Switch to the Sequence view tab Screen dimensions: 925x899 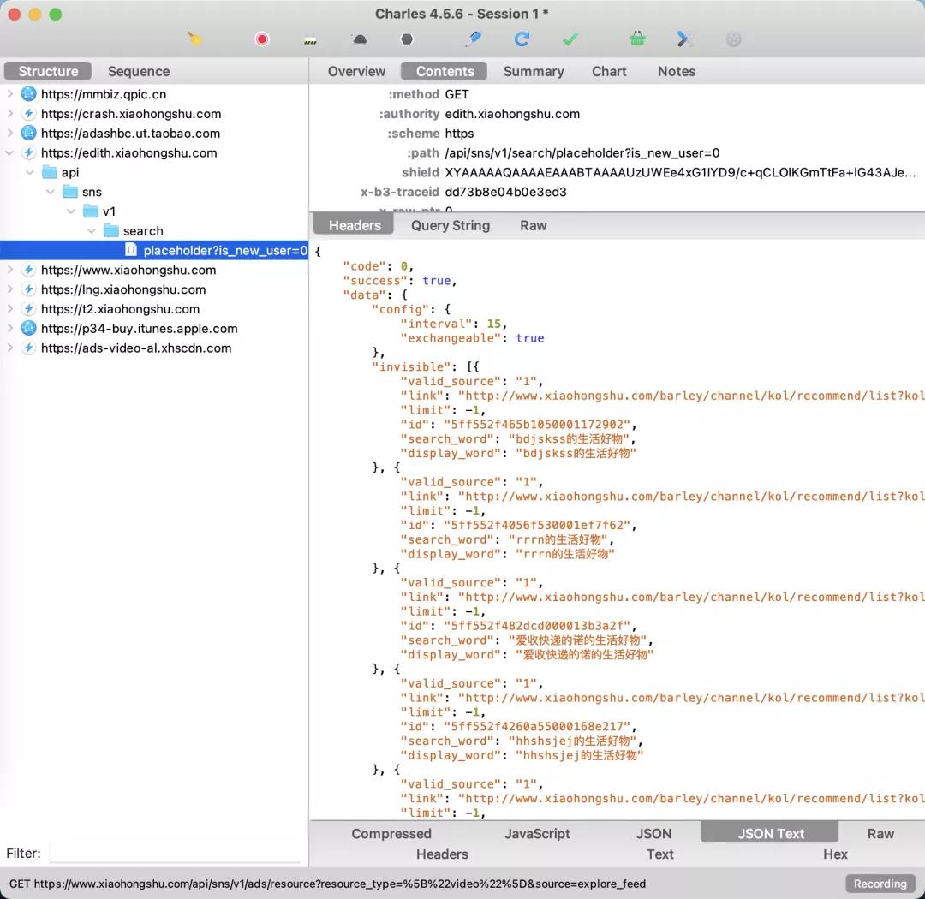139,71
